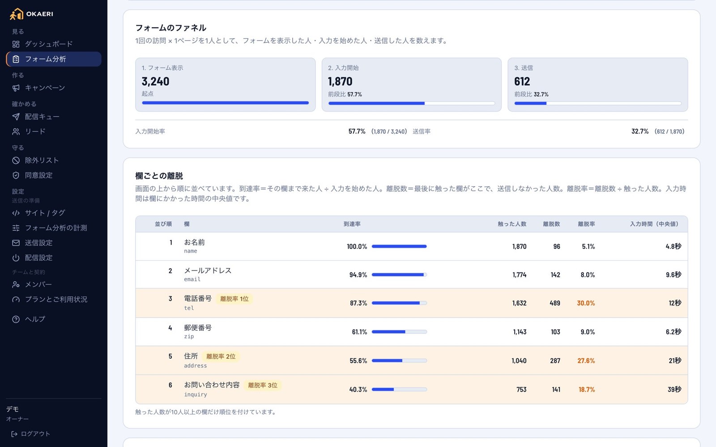Navigate to 同意設定
Viewport: 716px width, 447px height.
[x=54, y=175]
